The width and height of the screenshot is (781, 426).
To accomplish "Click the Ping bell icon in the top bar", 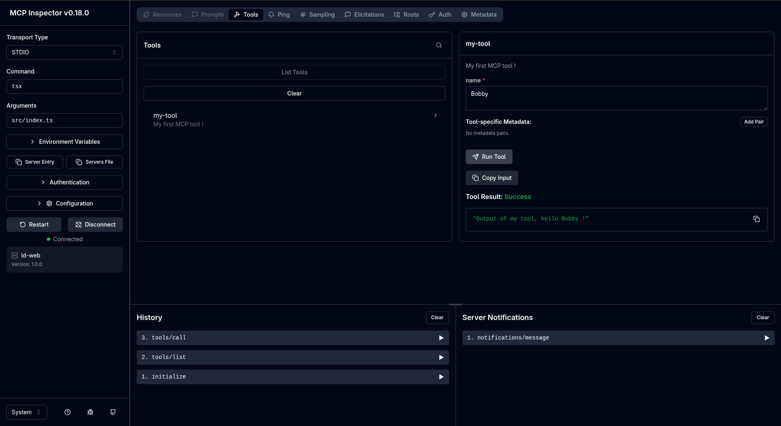I will [271, 15].
